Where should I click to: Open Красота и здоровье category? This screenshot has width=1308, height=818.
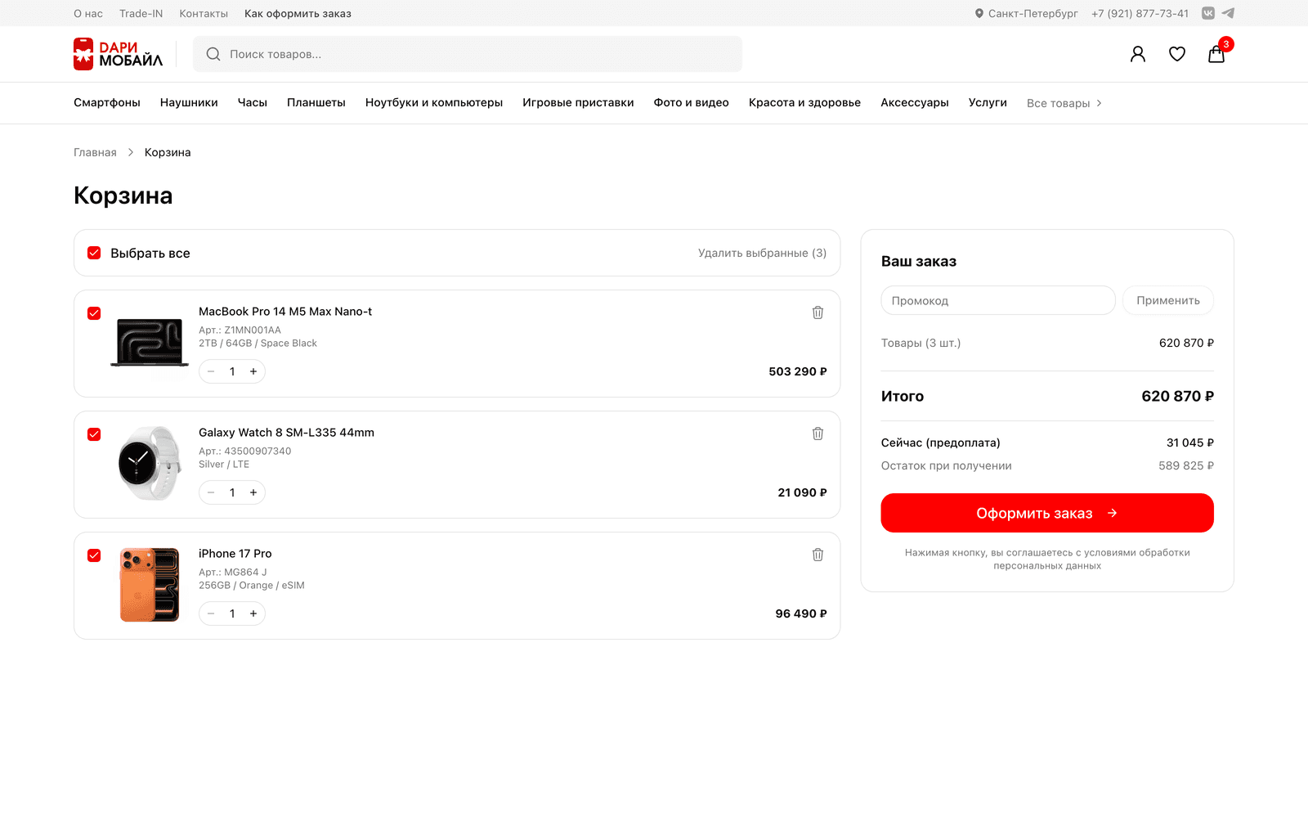pos(804,102)
